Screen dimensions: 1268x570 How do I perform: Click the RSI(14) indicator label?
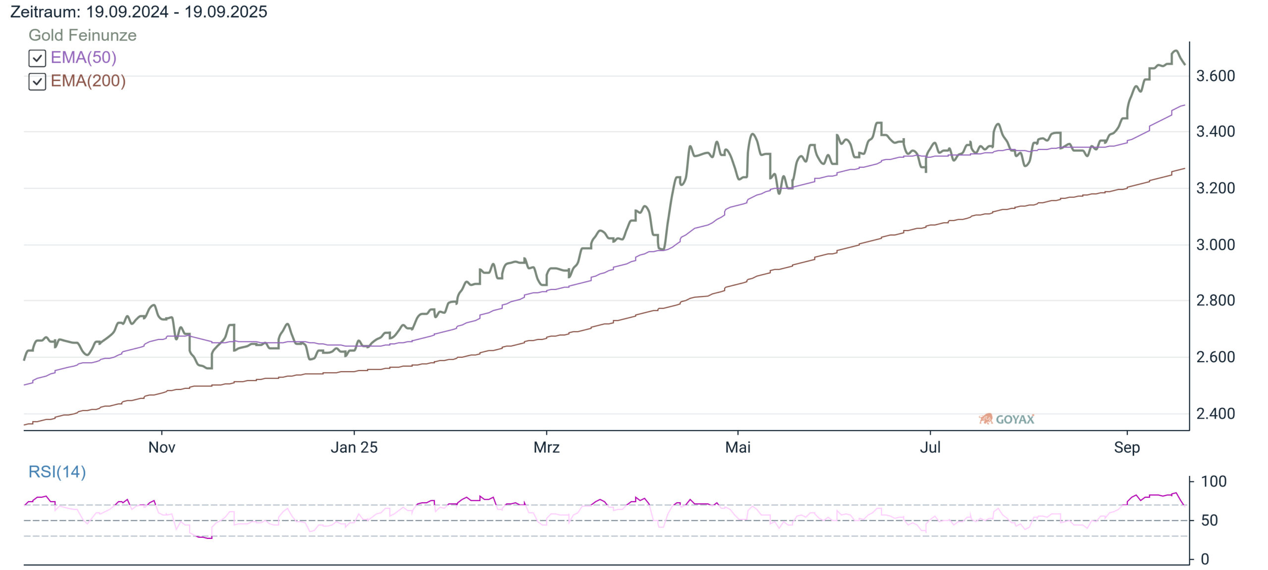[x=57, y=472]
